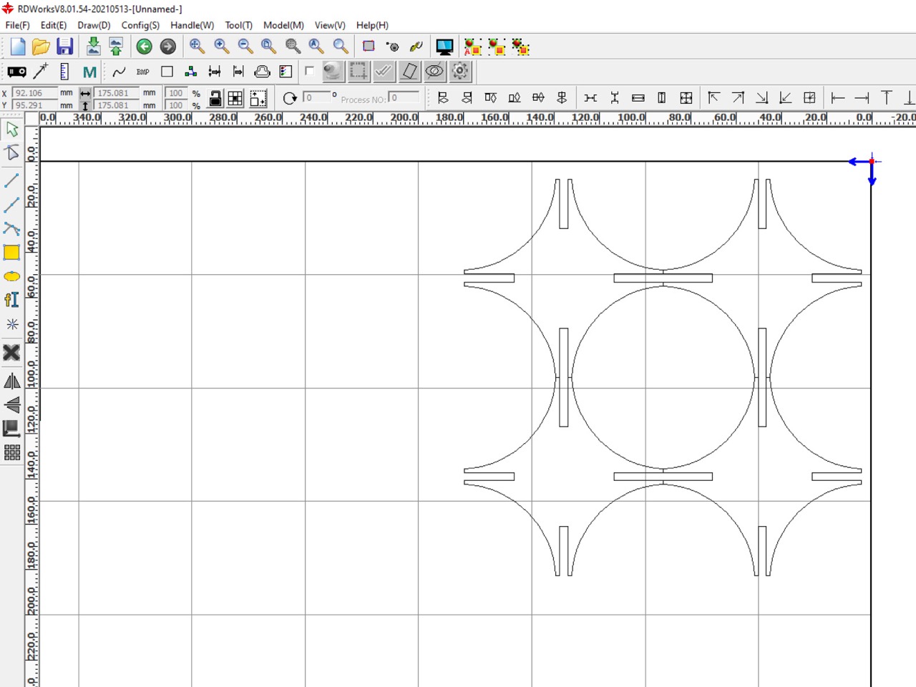Click the rotation angle input field
Screen dimensions: 916x687
(x=317, y=97)
